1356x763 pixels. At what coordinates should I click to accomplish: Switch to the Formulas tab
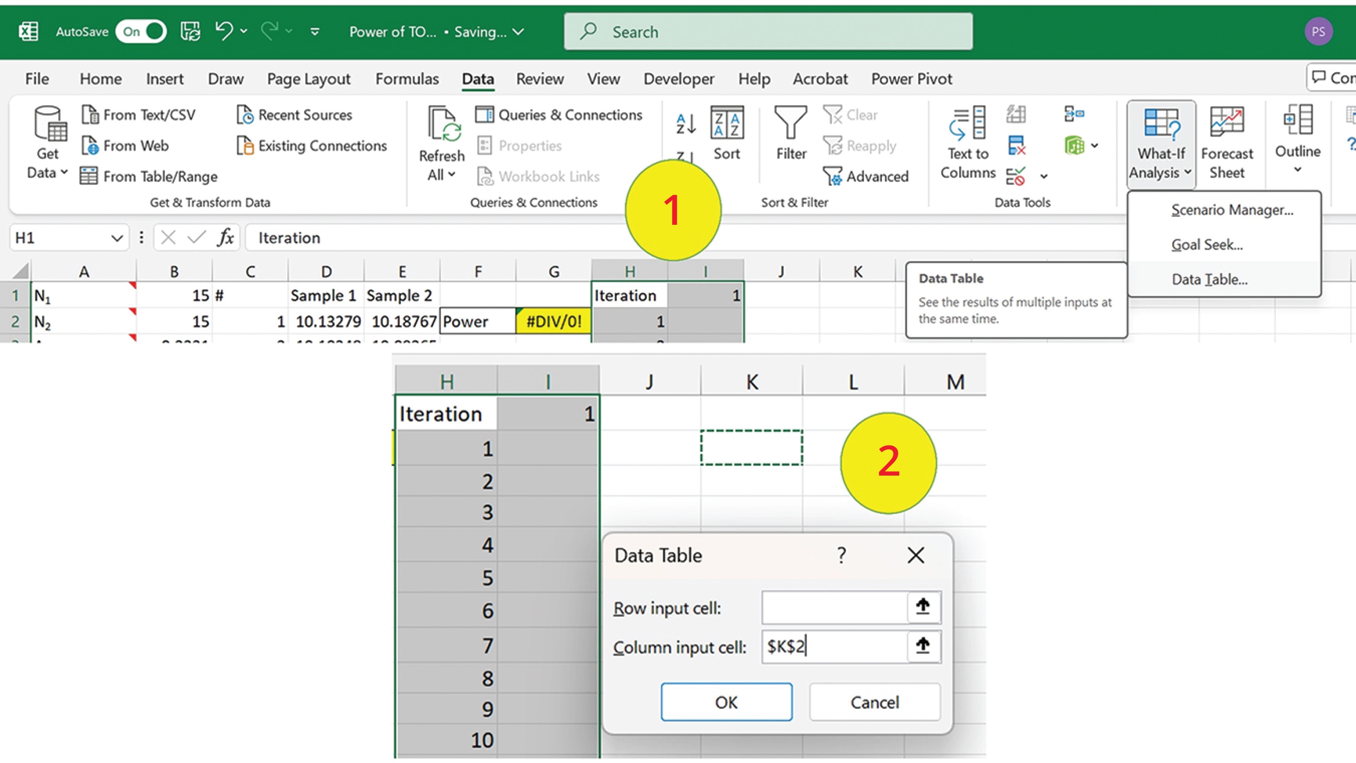pos(407,79)
